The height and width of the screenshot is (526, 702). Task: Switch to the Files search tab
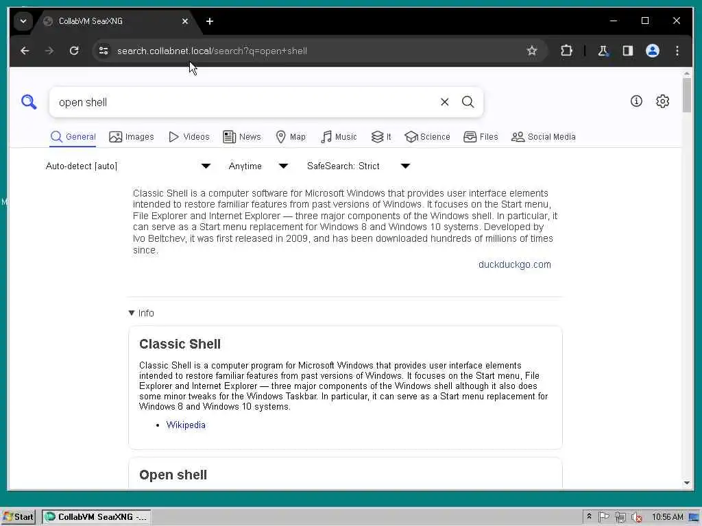click(x=481, y=137)
